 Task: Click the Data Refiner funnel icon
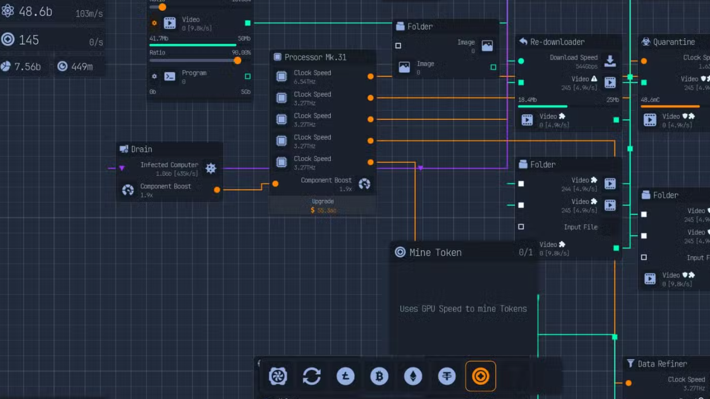pos(630,364)
